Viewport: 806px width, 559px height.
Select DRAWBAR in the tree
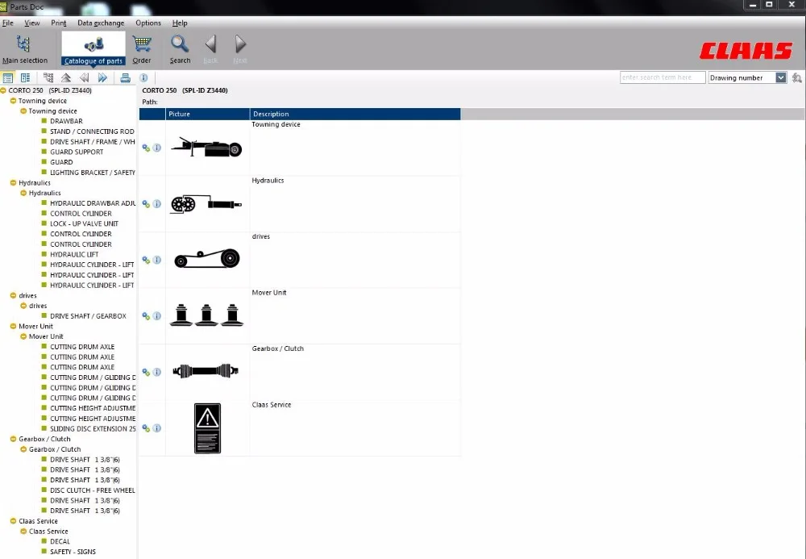pos(66,121)
